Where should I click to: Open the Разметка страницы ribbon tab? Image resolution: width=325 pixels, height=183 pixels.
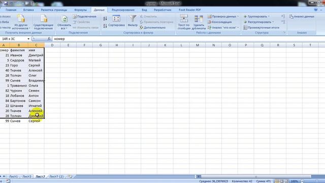[54, 10]
